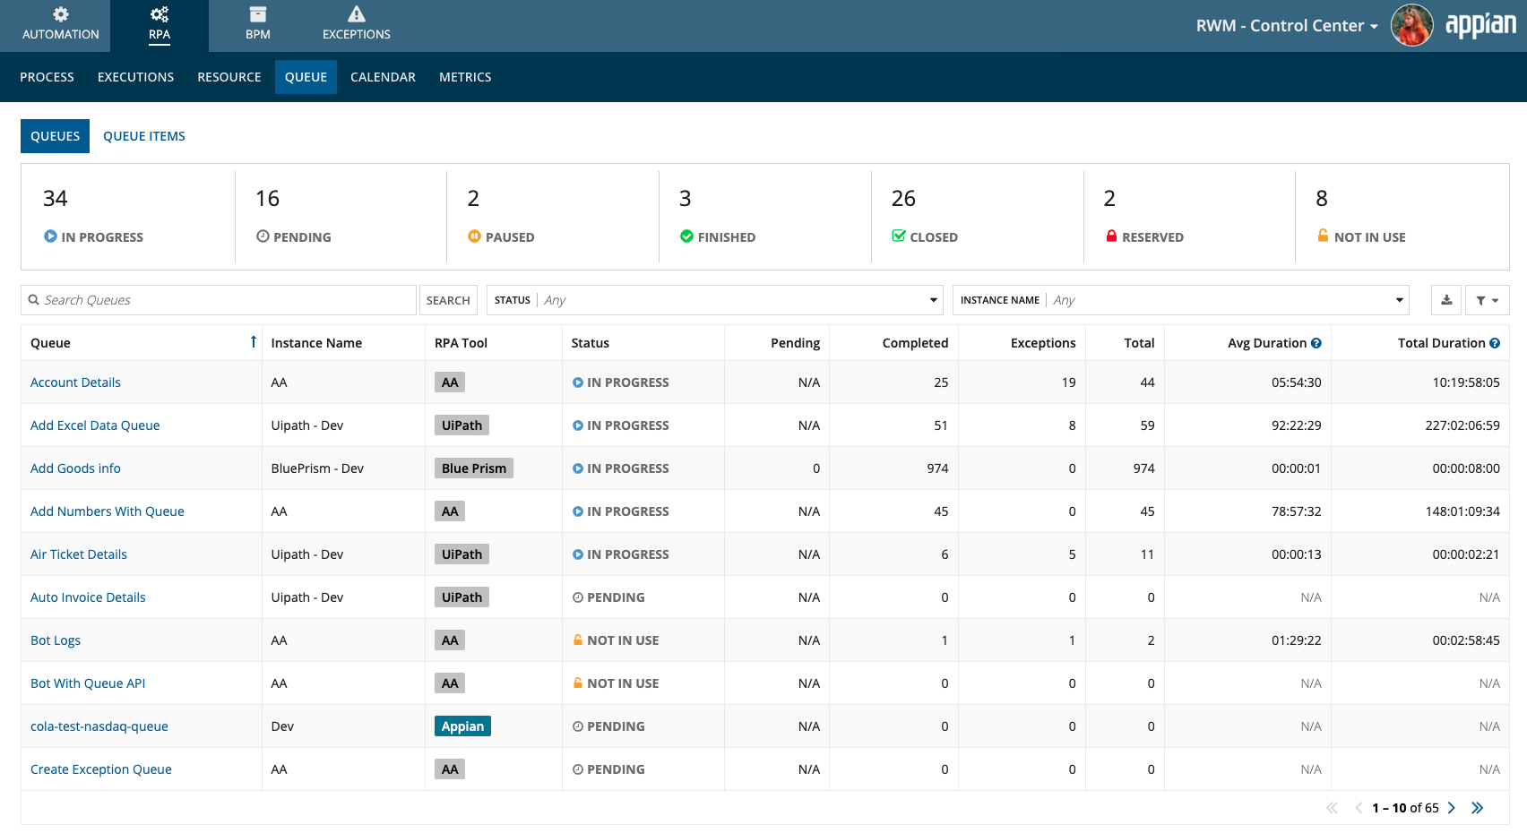Click the Status column header

pyautogui.click(x=591, y=343)
